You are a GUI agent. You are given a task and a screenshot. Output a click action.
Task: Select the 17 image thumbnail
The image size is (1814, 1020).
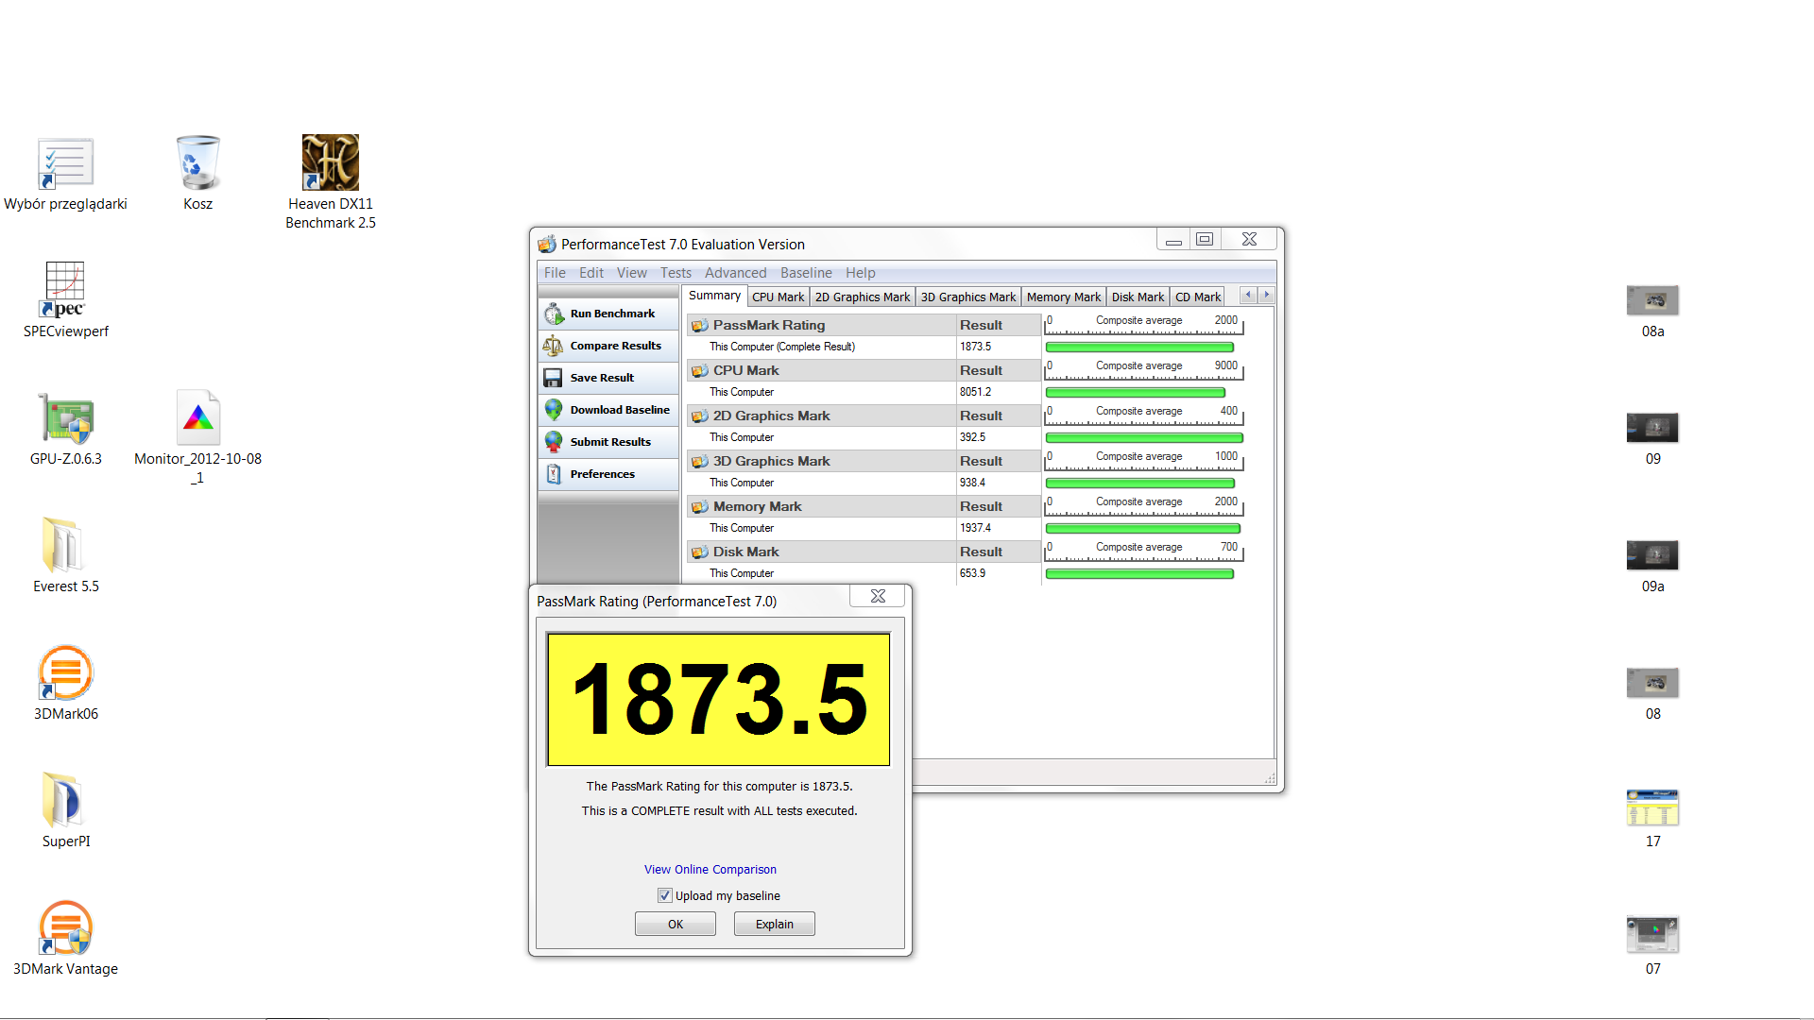(1652, 808)
